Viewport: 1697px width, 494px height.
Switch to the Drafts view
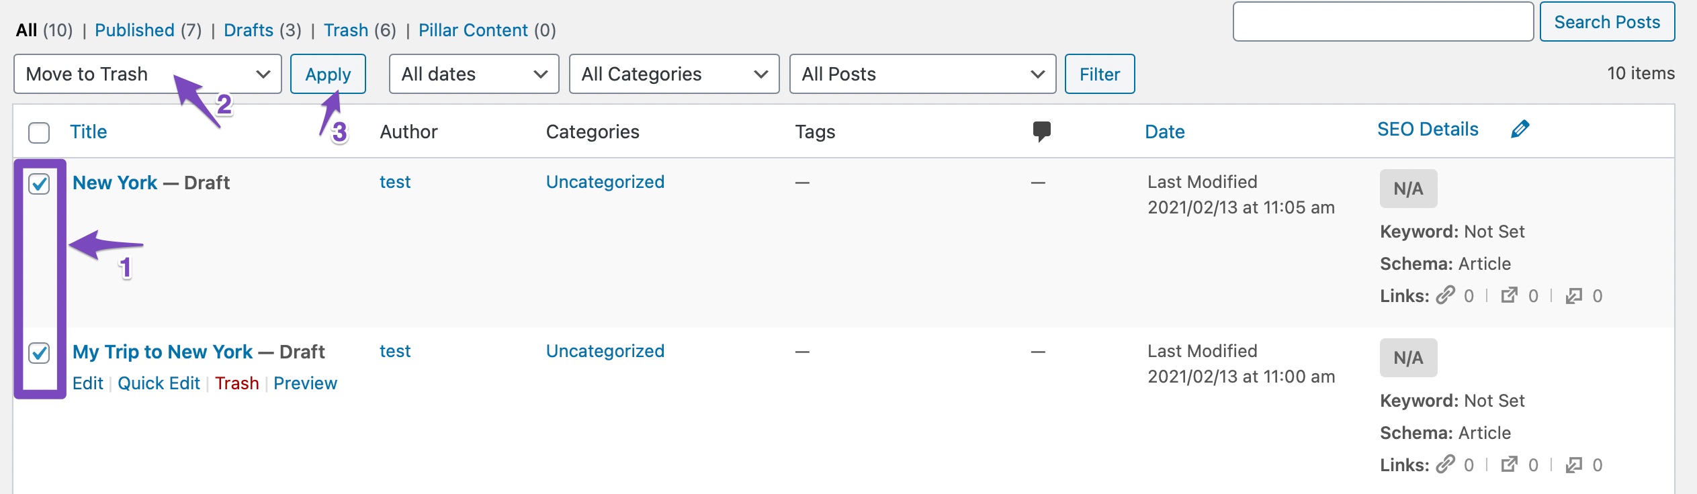pyautogui.click(x=249, y=30)
